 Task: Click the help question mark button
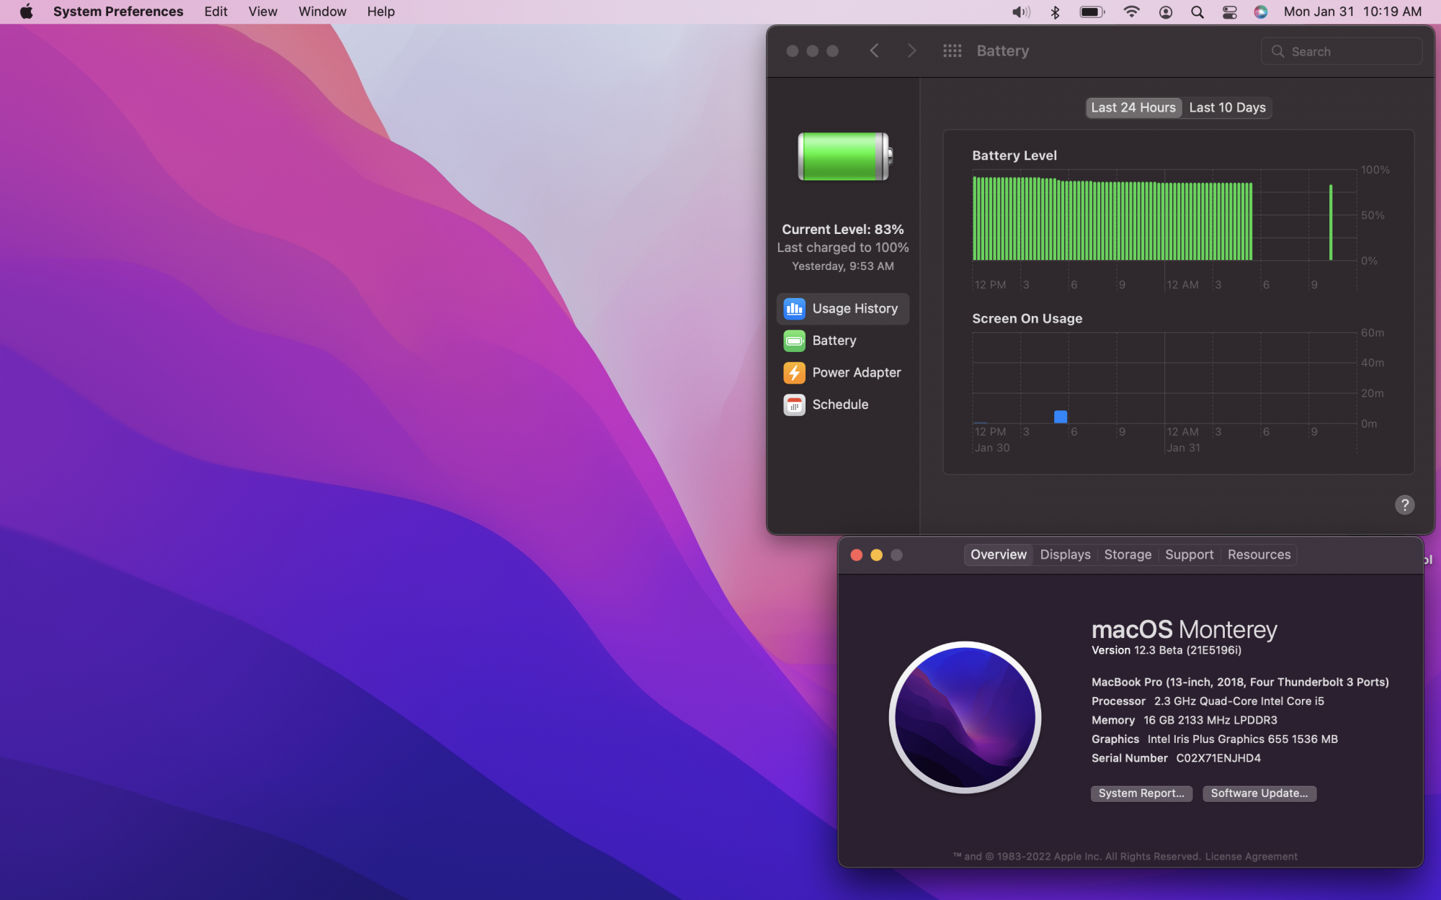tap(1404, 505)
